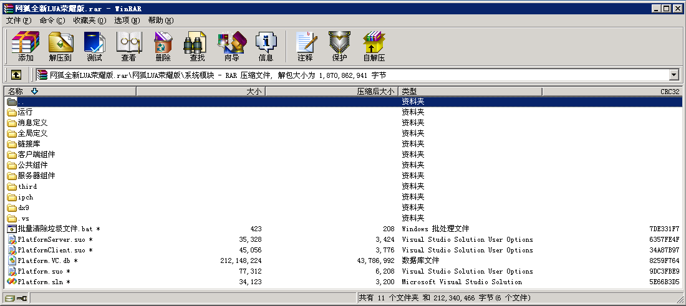Go up one folder level button
Screen dimensions: 686x306
(16, 75)
